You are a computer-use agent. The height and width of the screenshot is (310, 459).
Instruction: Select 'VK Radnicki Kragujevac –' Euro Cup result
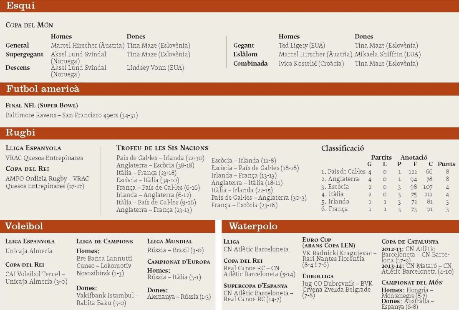point(339,253)
